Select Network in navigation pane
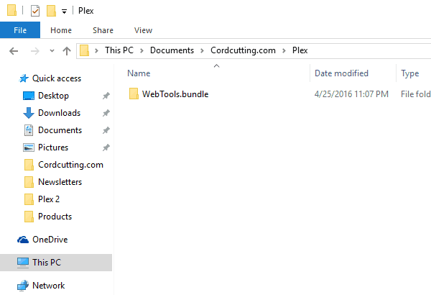The image size is (431, 295). pos(48,286)
